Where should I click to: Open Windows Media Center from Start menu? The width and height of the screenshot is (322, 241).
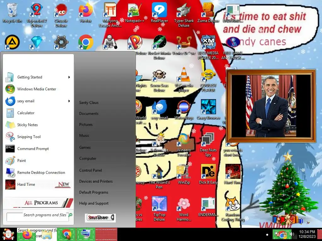[38, 89]
